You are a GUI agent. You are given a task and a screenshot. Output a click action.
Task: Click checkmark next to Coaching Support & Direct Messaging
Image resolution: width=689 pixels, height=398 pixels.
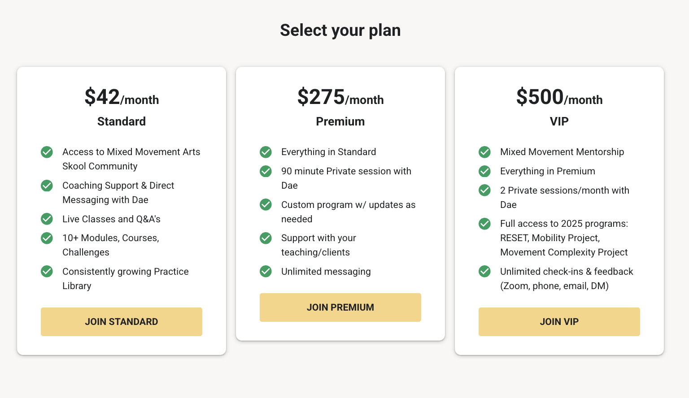pyautogui.click(x=47, y=186)
